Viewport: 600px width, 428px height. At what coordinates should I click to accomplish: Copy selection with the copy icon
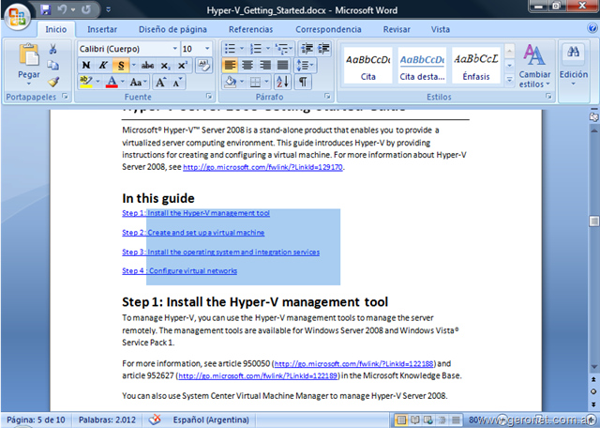coord(52,65)
